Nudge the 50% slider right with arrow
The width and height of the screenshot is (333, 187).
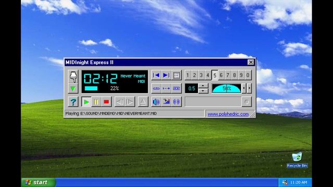click(x=249, y=88)
